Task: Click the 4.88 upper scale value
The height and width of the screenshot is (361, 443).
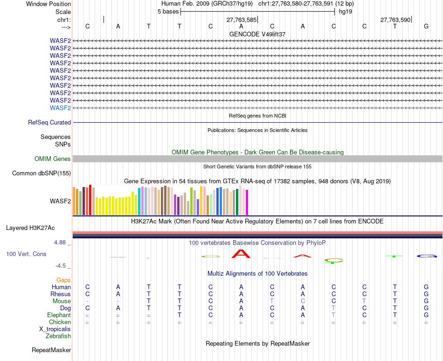Action: tap(60, 243)
